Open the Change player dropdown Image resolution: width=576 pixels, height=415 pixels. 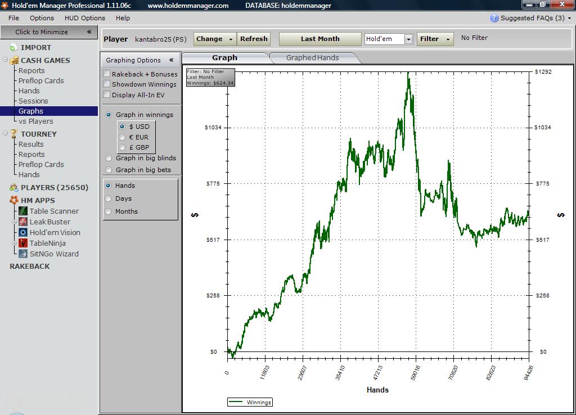click(214, 39)
